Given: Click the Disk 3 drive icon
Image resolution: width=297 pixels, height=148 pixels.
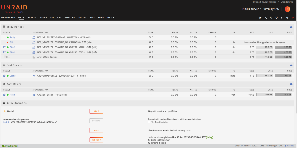Looking at the screenshot, I should pos(34,52).
